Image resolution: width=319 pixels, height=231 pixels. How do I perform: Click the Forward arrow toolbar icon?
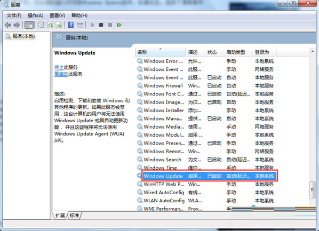click(x=17, y=25)
